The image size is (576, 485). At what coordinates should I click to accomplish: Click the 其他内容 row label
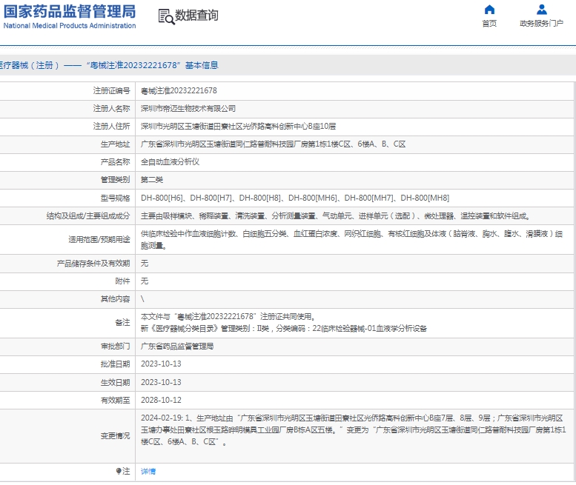115,299
